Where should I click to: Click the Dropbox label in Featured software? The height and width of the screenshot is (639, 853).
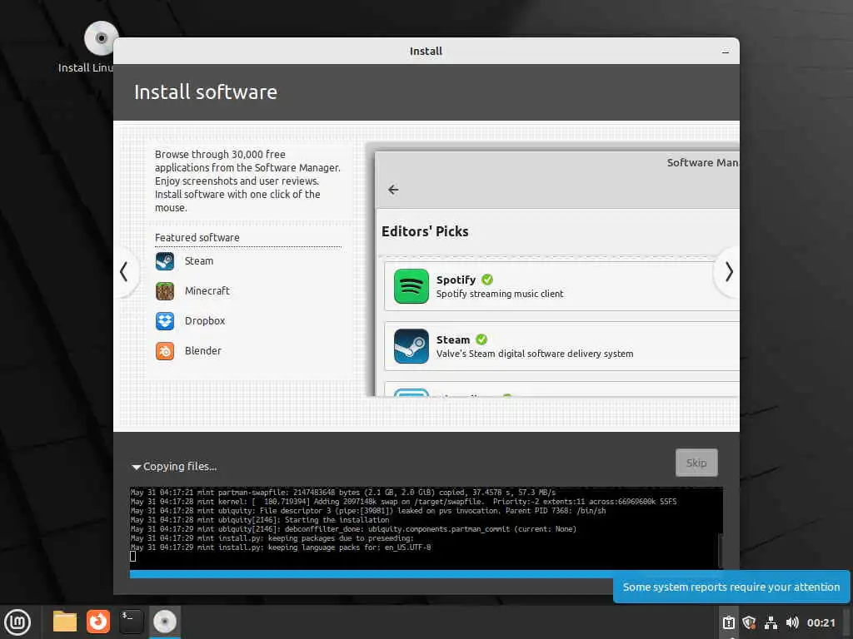pos(205,321)
